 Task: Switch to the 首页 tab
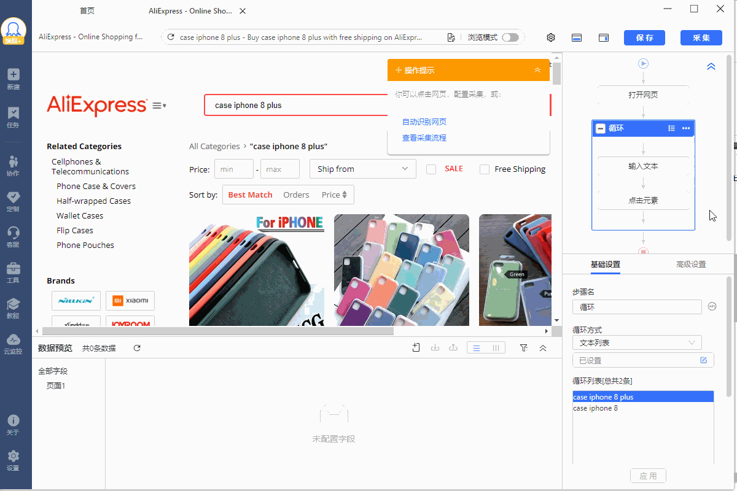(x=87, y=11)
